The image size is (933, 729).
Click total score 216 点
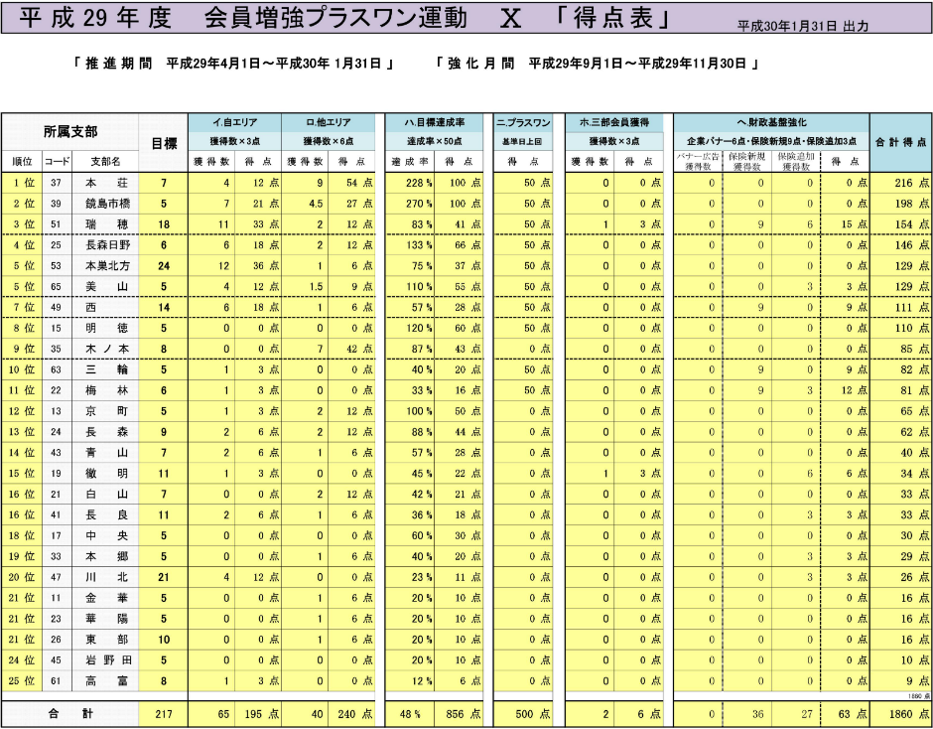click(x=911, y=183)
